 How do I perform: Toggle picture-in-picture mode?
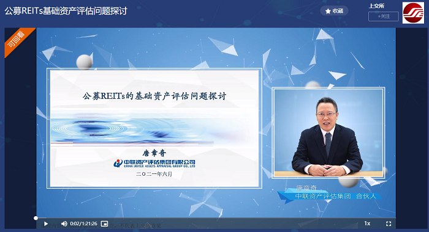tap(105, 224)
